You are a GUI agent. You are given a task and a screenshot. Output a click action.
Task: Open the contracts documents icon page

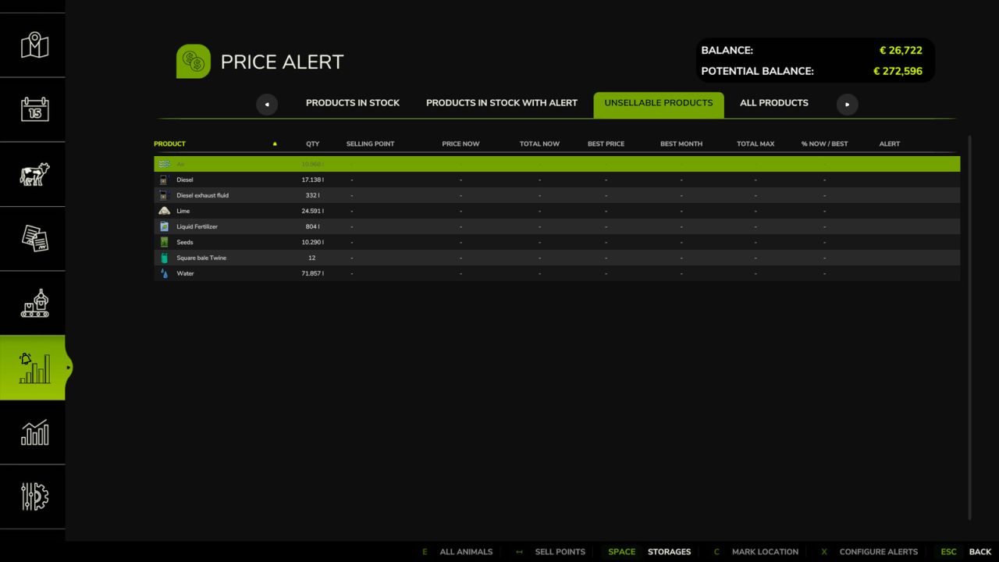[x=34, y=239]
